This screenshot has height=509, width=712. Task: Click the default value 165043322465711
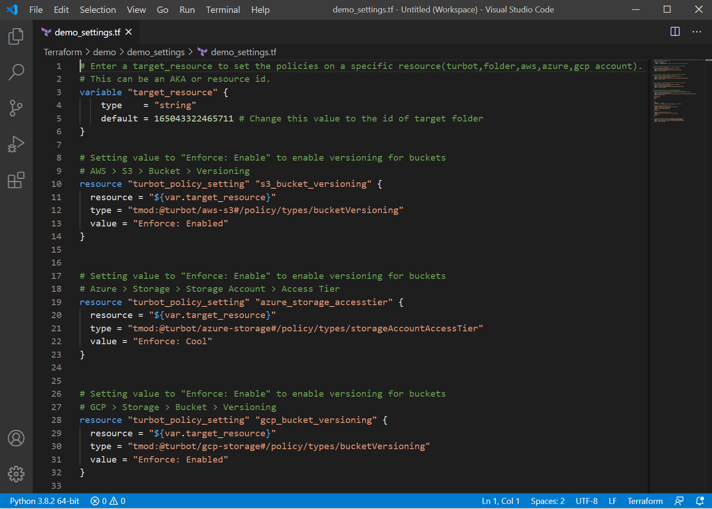pyautogui.click(x=194, y=118)
